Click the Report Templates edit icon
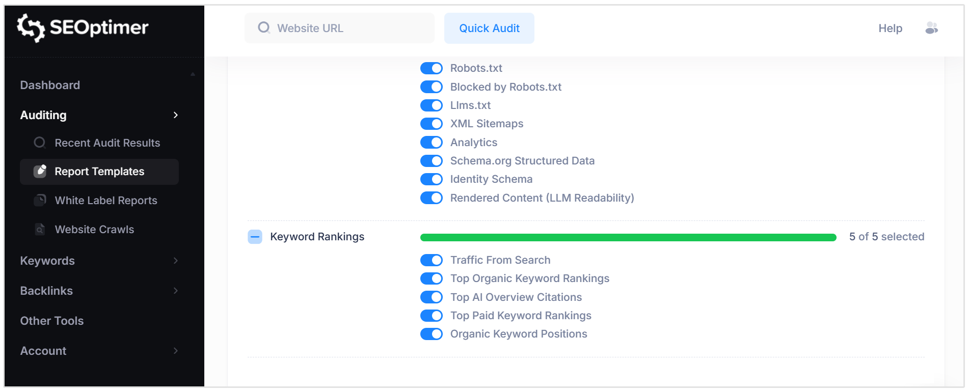This screenshot has width=968, height=392. click(40, 172)
